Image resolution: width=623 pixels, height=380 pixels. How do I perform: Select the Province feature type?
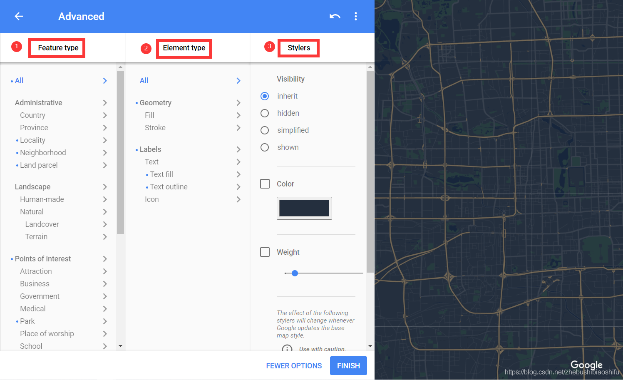34,128
